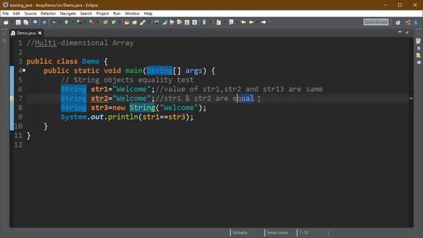Expand the New Java Class dropdown arrow
423x238 pixels.
coord(119,22)
